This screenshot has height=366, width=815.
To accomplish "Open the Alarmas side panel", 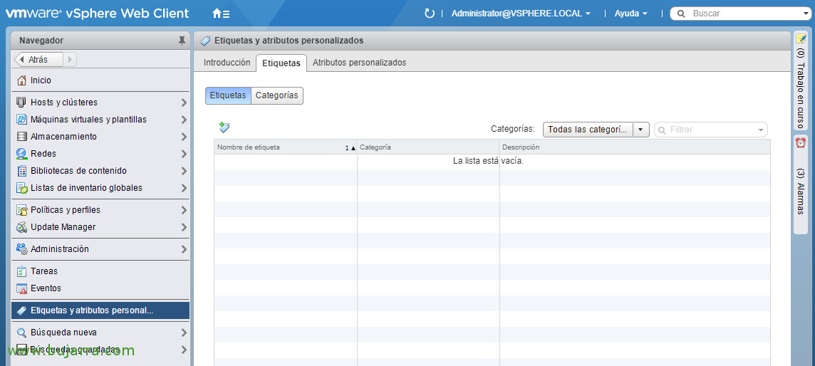I will click(x=801, y=184).
